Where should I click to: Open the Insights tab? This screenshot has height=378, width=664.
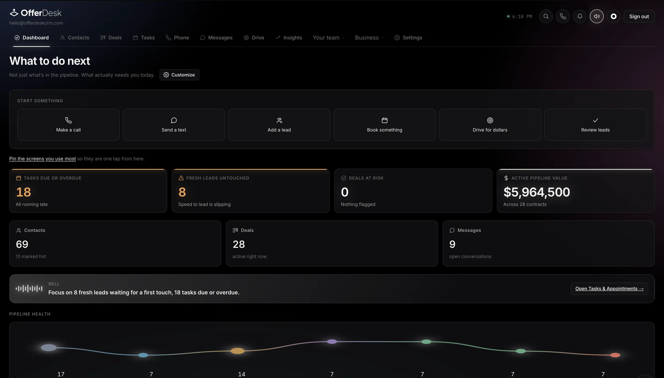click(289, 38)
